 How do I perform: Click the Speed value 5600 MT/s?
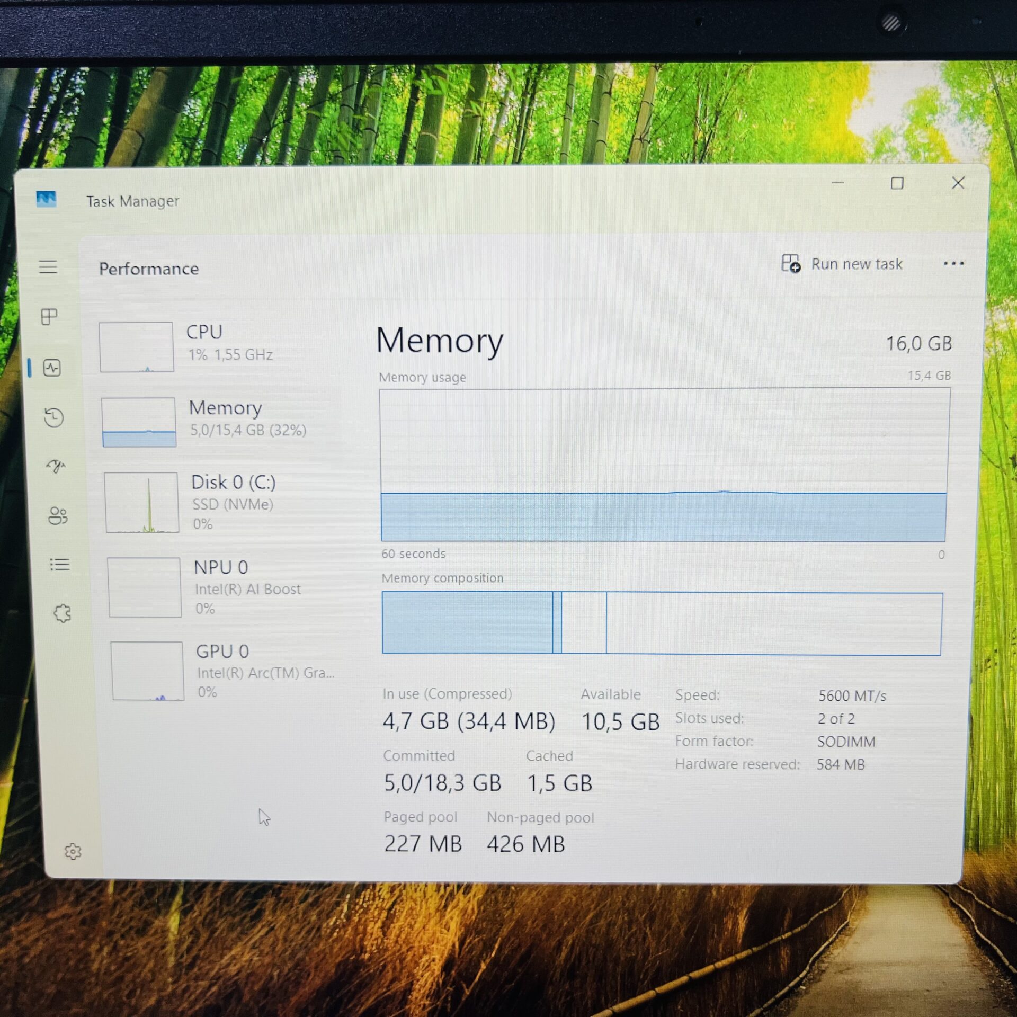pyautogui.click(x=852, y=695)
